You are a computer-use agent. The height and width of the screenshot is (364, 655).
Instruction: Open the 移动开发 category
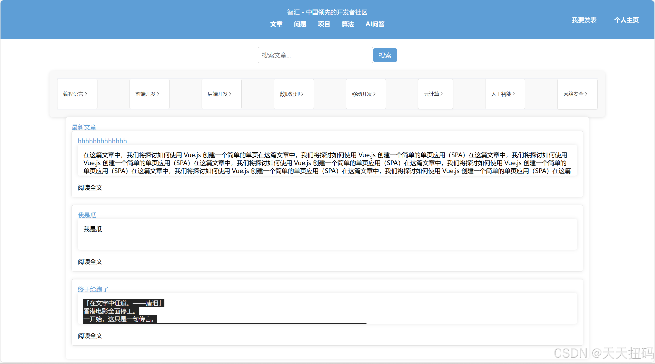coord(364,94)
